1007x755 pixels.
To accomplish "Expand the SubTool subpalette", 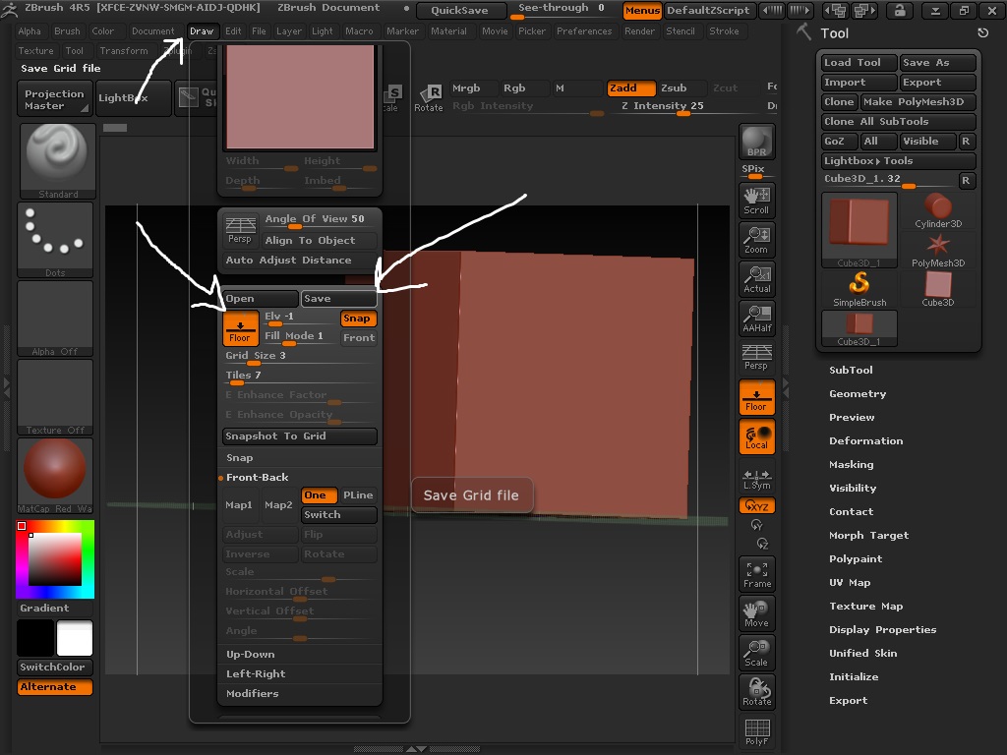I will (x=851, y=370).
